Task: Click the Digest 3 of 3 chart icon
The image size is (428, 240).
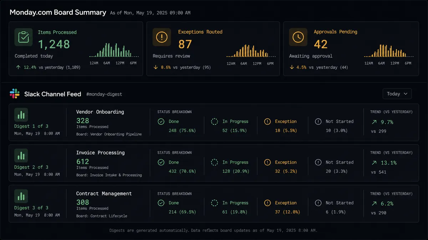Action: 21,196
